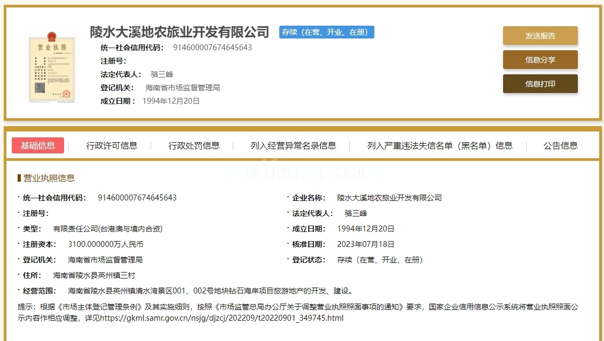Print the page with the 信息打印 button
The width and height of the screenshot is (604, 341).
(x=540, y=84)
